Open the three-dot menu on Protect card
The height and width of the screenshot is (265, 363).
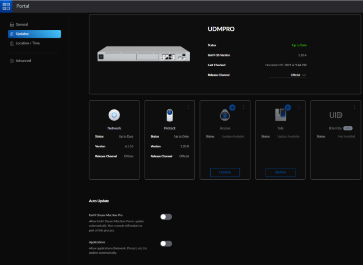[x=188, y=107]
